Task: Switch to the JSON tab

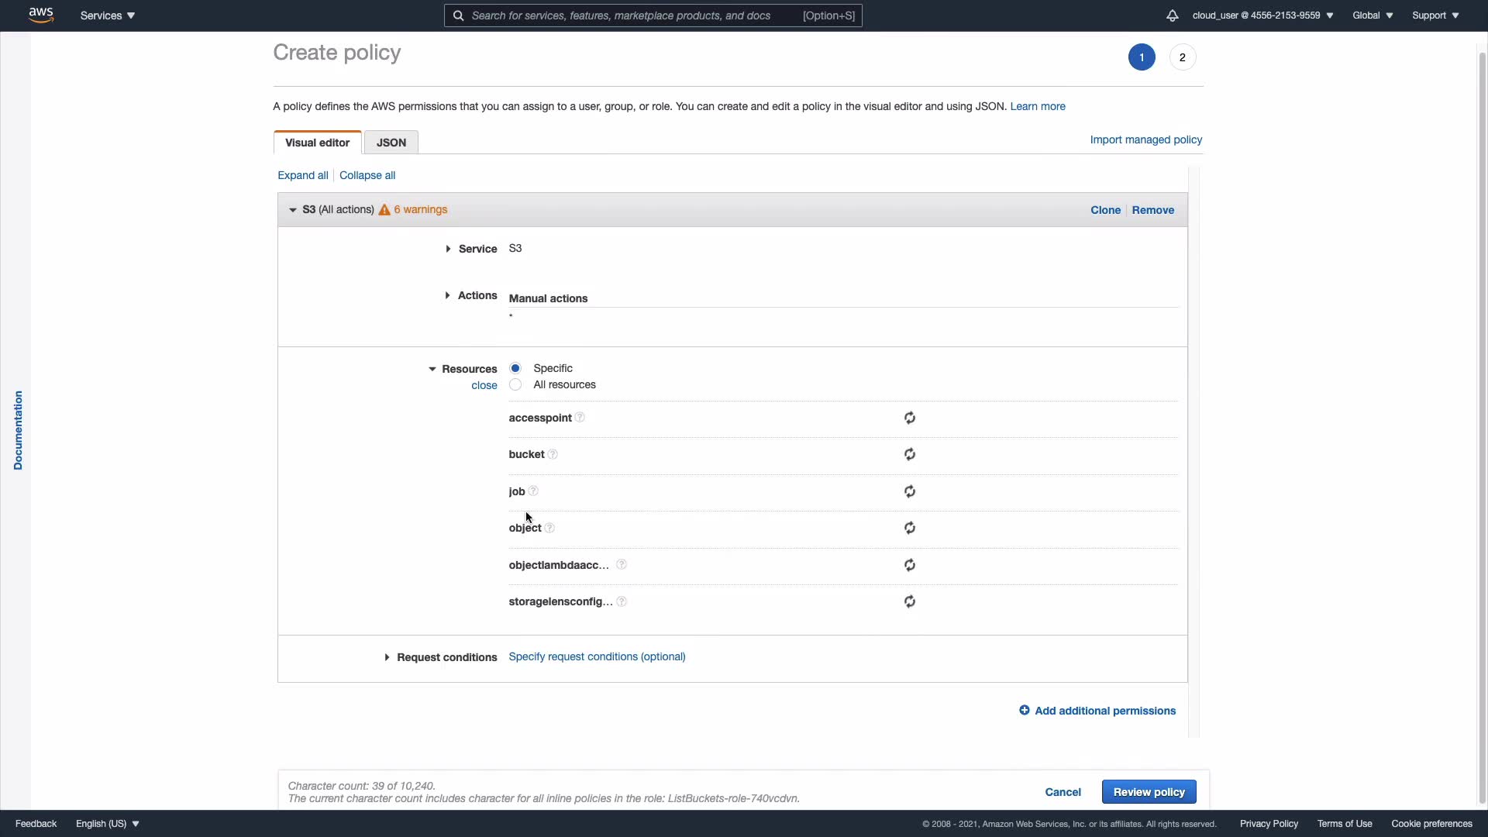Action: tap(391, 143)
